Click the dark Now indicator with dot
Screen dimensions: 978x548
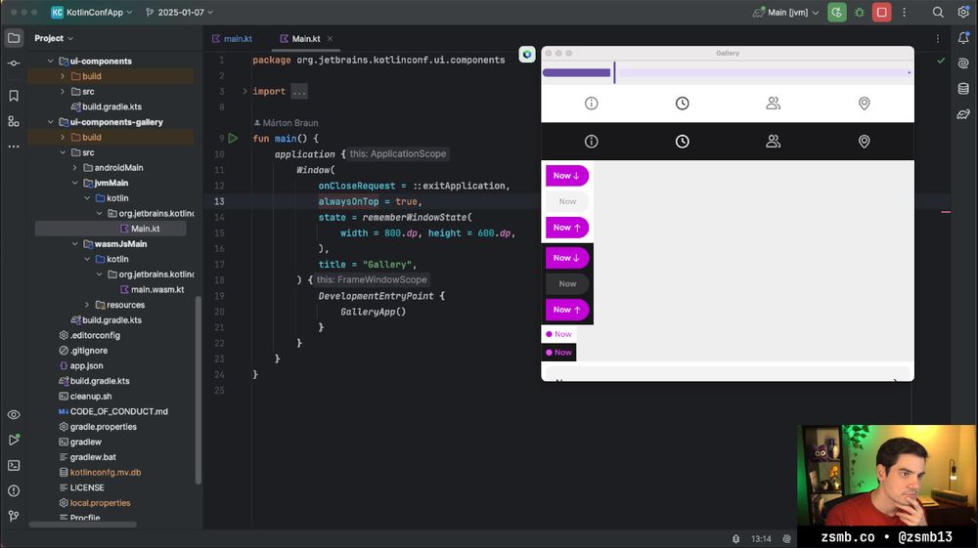[558, 353]
